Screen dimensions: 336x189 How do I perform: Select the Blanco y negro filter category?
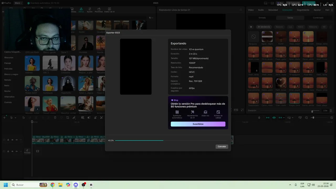coord(11,74)
